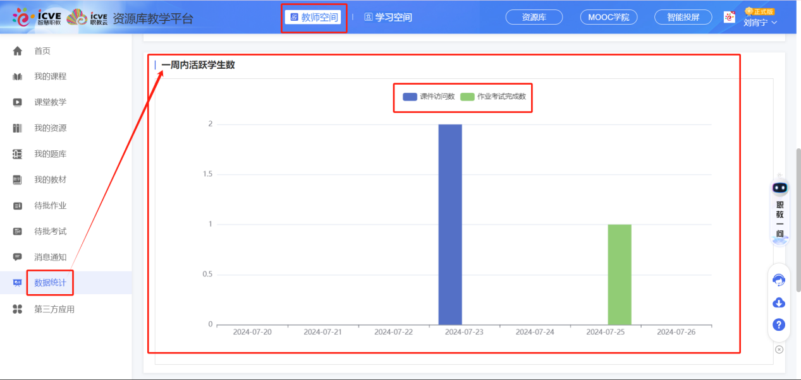Select the 我的题库 sidebar icon
The width and height of the screenshot is (801, 380).
coord(18,154)
